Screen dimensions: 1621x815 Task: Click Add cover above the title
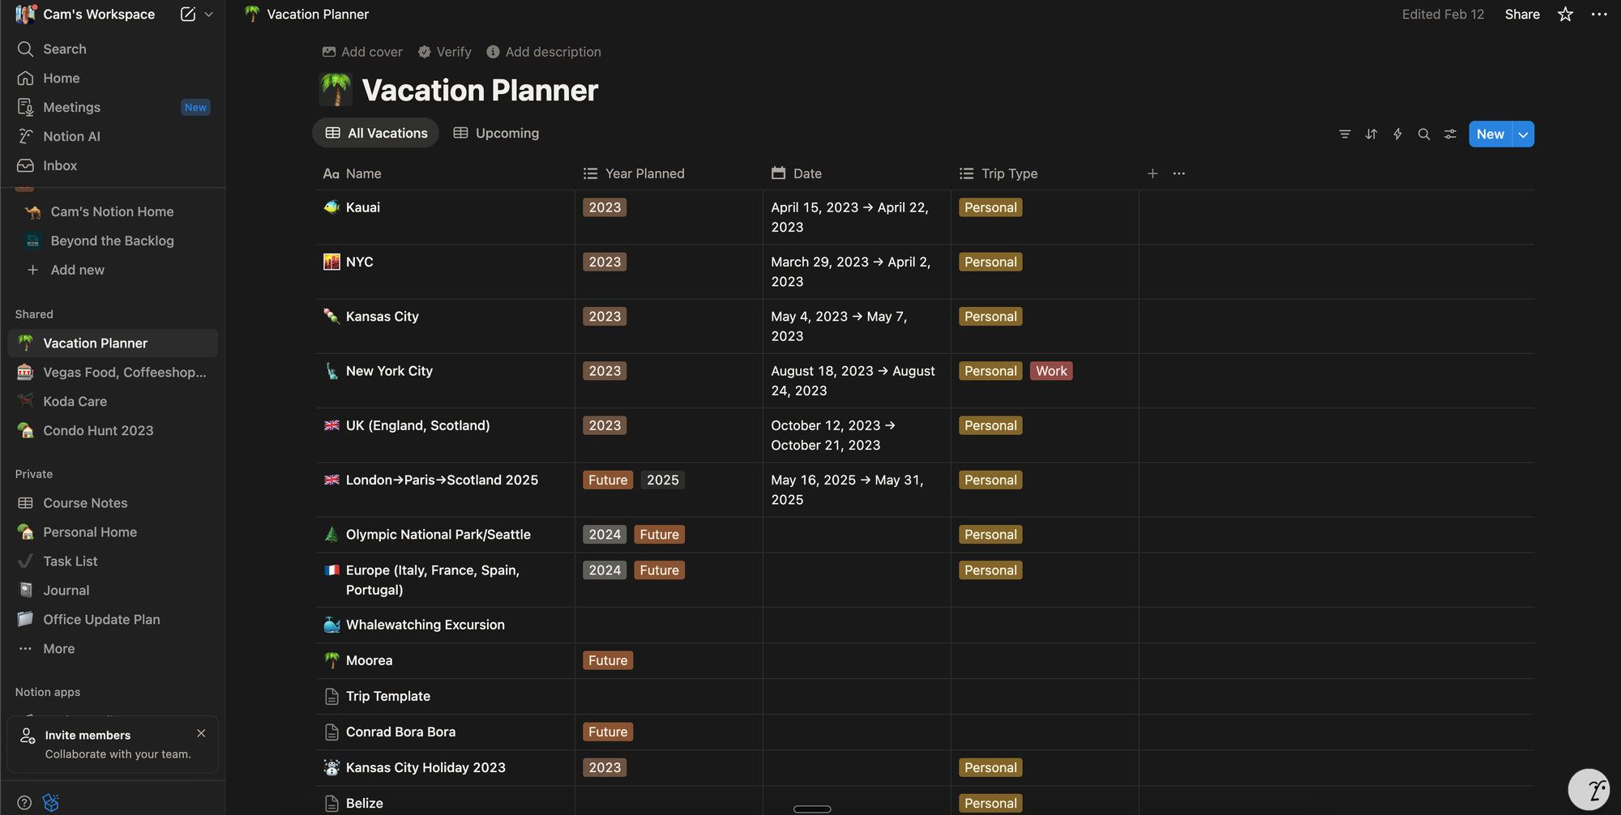[362, 52]
